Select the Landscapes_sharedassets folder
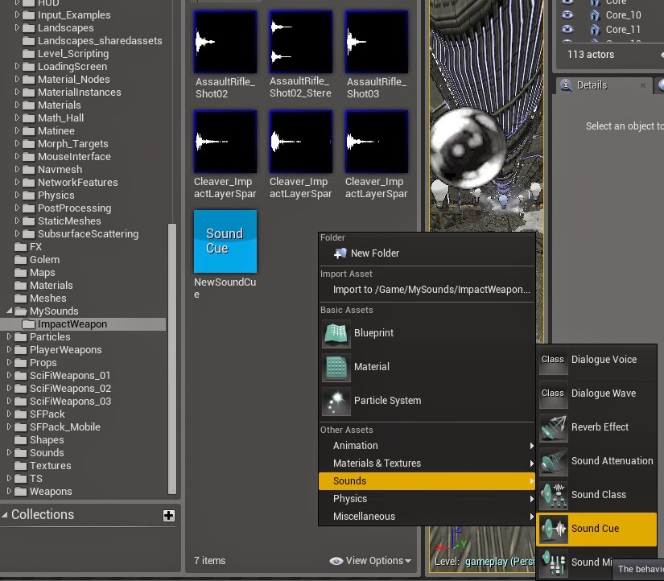 tap(93, 41)
